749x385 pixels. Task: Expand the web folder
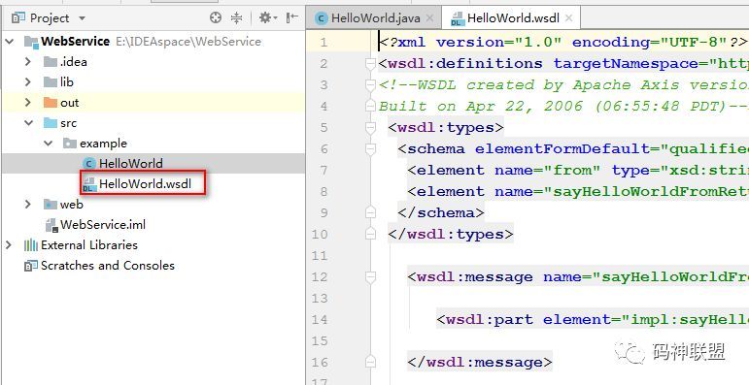coord(28,205)
